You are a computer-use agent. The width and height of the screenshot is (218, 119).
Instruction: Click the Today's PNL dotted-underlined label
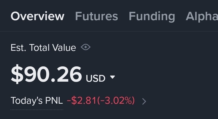click(37, 101)
